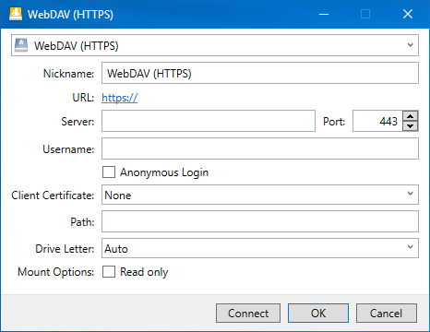Image resolution: width=430 pixels, height=332 pixels.
Task: Open the WebDAV (HTTPS) protocol dropdown
Action: [215, 45]
